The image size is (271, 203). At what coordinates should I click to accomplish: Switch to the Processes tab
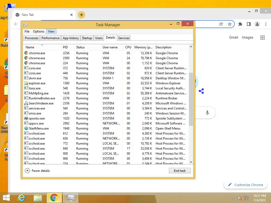[x=32, y=38]
